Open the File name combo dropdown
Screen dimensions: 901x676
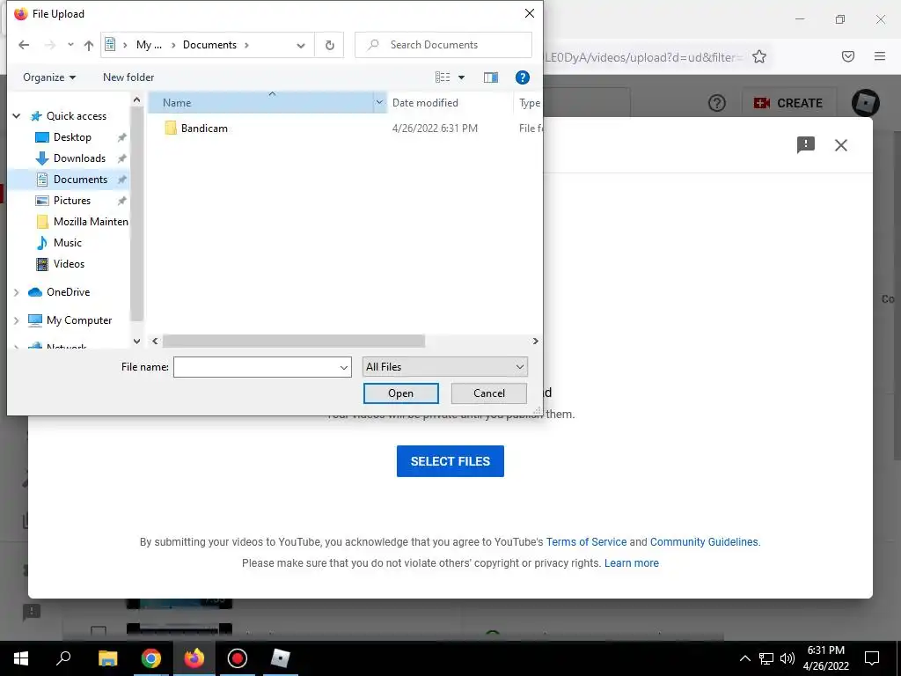pyautogui.click(x=344, y=367)
